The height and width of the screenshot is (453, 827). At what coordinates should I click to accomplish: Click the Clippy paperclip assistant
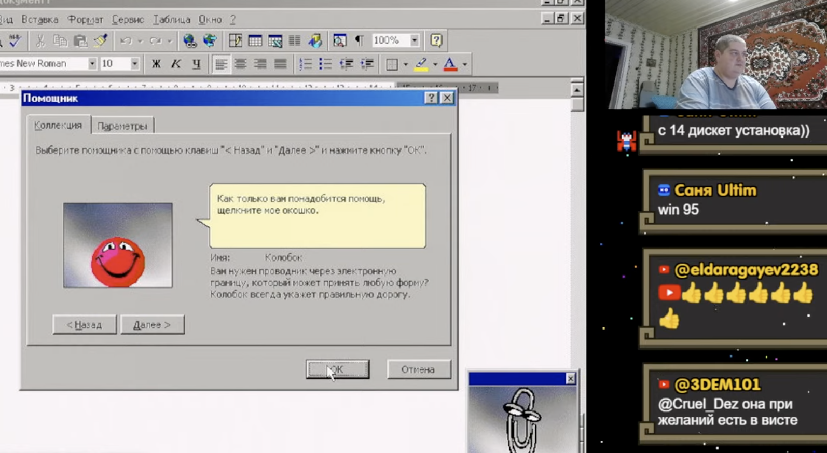coord(522,419)
